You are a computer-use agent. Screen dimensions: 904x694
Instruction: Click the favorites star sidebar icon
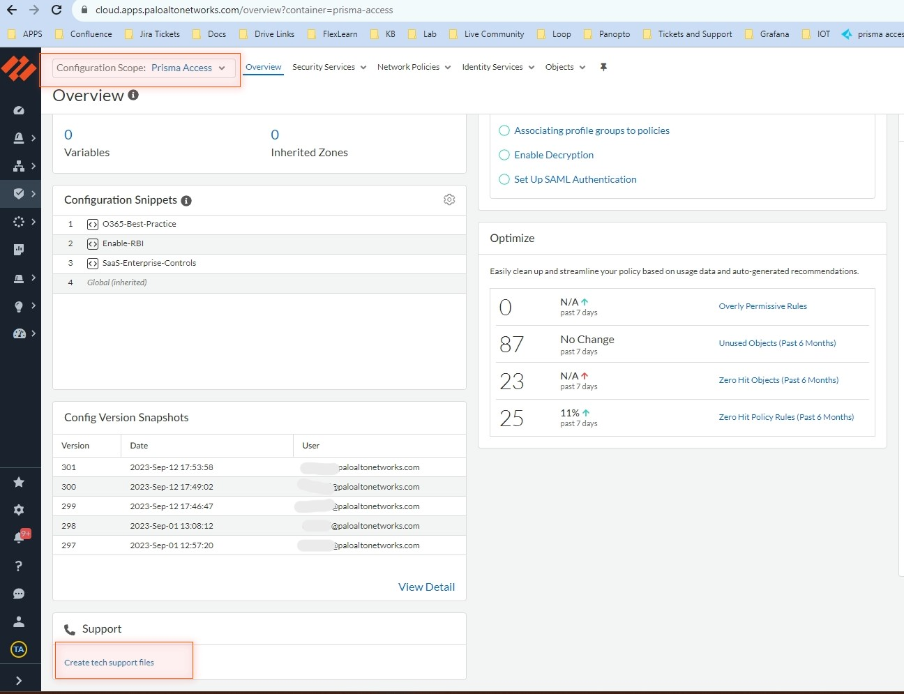19,482
